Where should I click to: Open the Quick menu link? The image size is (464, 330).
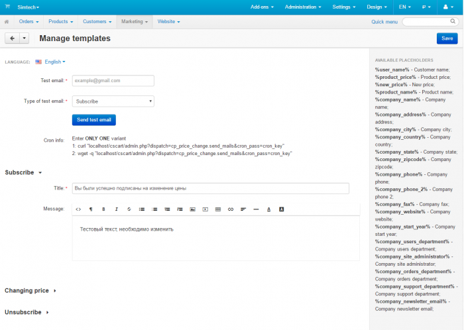pos(384,22)
